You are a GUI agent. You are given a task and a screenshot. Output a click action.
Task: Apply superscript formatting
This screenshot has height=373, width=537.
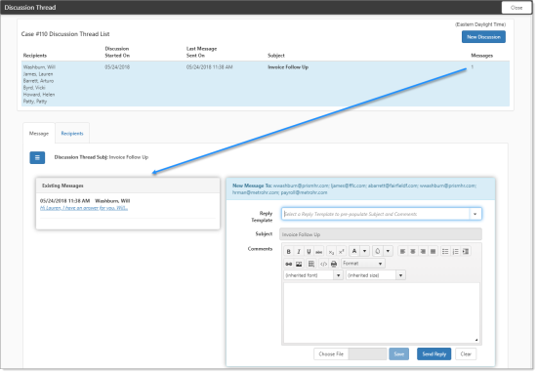[341, 252]
